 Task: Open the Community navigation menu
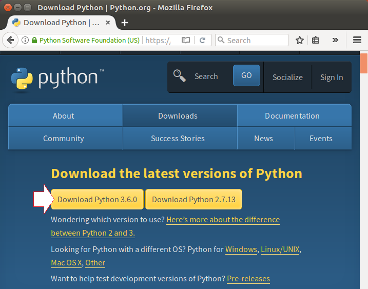[66, 138]
